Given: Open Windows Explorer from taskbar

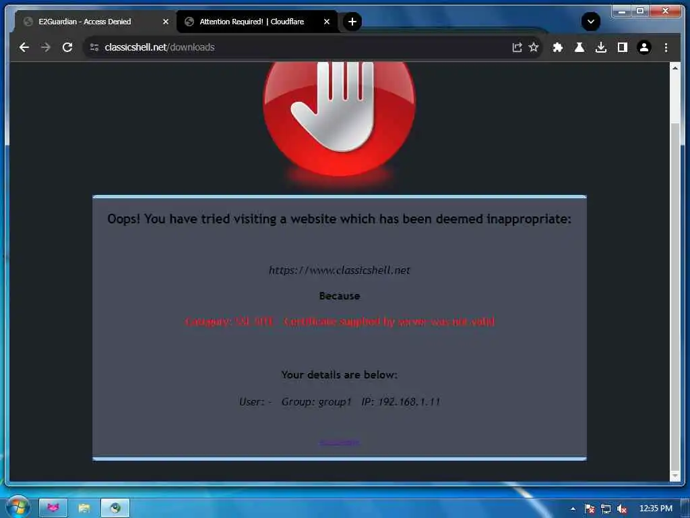Looking at the screenshot, I should tap(84, 508).
